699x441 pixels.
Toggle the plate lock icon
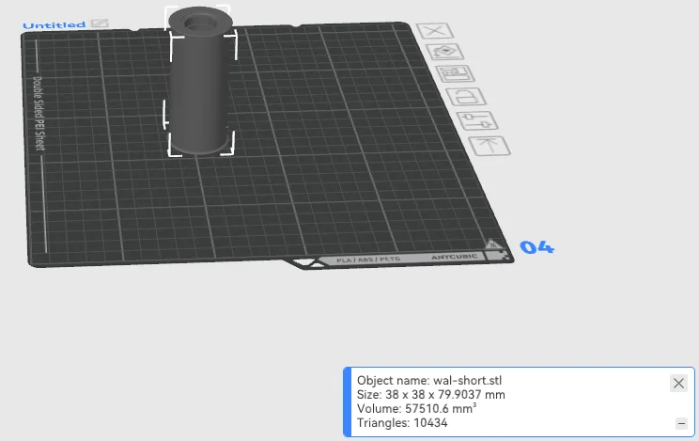[466, 97]
